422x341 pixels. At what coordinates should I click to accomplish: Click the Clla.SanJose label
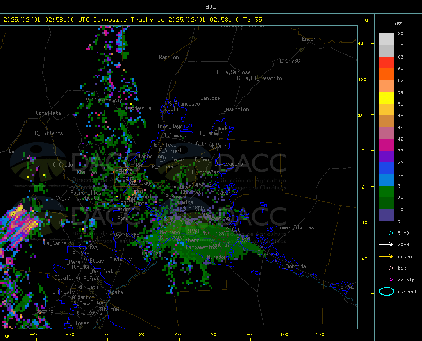click(234, 72)
